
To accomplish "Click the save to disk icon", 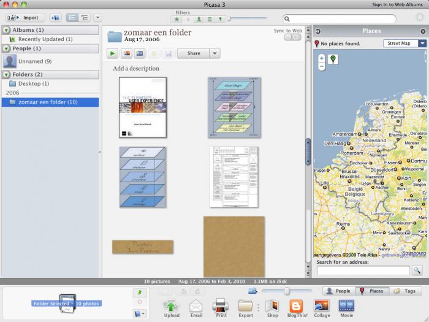I will pyautogui.click(x=169, y=53).
